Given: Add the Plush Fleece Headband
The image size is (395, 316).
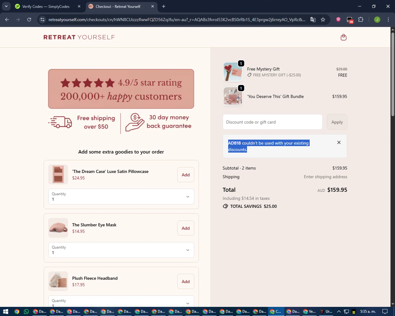Looking at the screenshot, I should tap(186, 282).
